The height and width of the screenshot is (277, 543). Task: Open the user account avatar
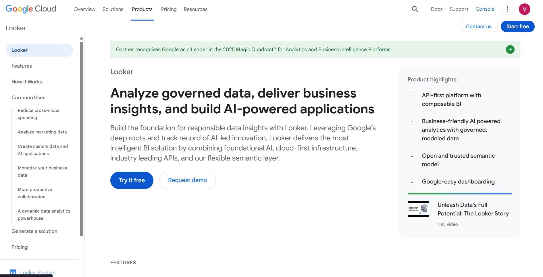click(524, 9)
